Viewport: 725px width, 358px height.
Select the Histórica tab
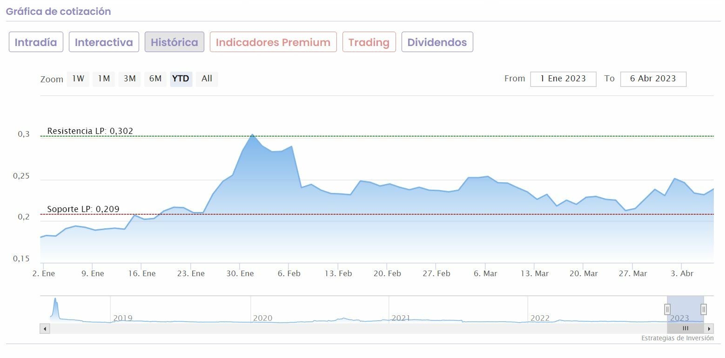174,42
